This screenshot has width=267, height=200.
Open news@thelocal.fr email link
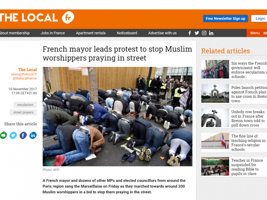tap(24, 74)
